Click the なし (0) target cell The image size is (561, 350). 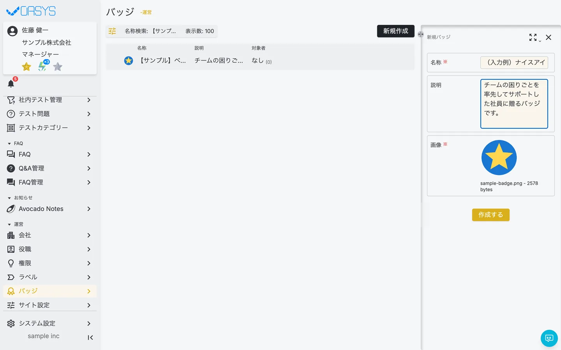tap(262, 61)
